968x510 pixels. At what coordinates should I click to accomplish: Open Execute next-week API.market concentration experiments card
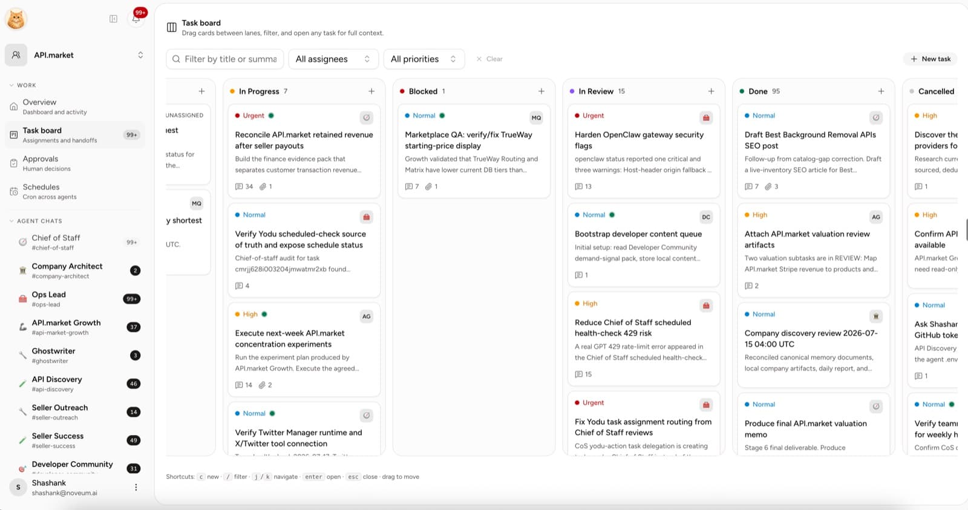(304, 350)
